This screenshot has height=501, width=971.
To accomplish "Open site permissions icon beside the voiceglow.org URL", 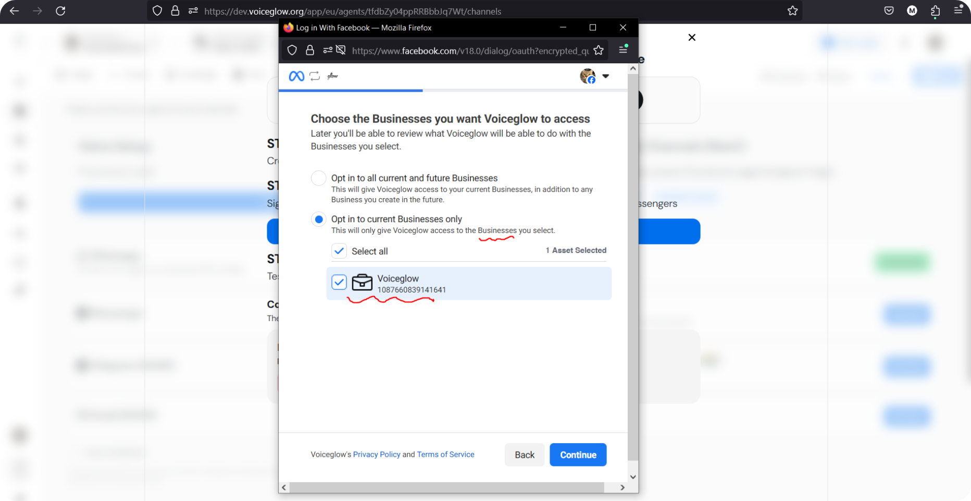I will pos(193,11).
